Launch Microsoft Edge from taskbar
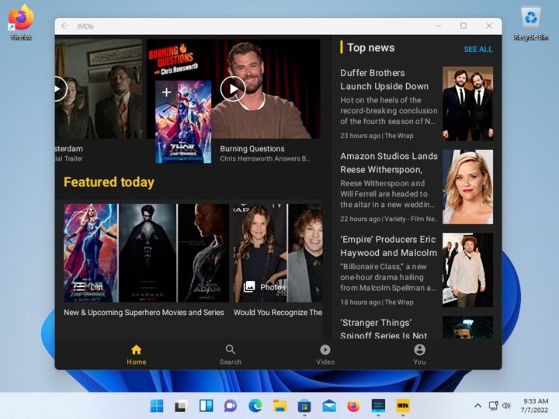Screen dimensions: 559x419 pyautogui.click(x=255, y=406)
